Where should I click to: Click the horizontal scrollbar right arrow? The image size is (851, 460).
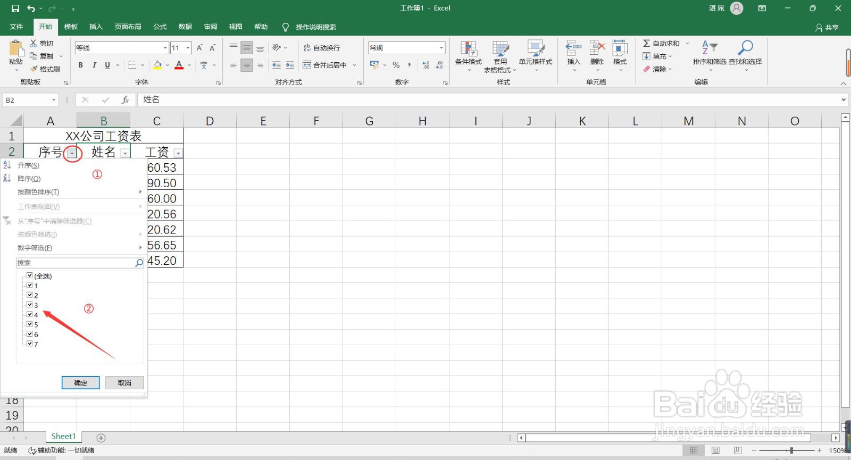pos(836,438)
